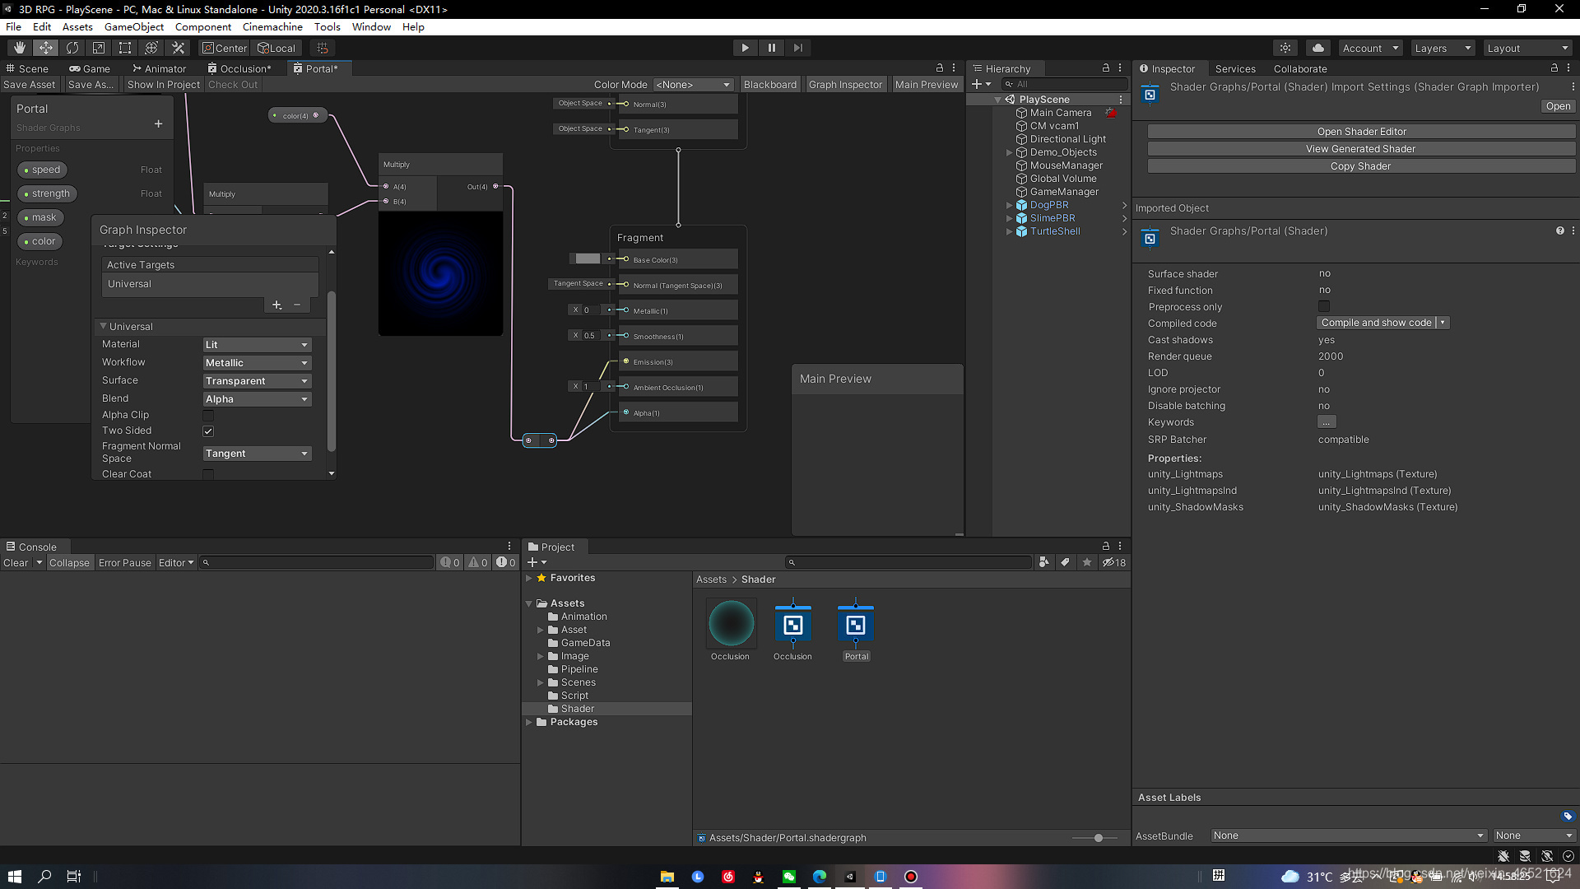The height and width of the screenshot is (889, 1580).
Task: Enable the Alpha Clip checkbox
Action: [208, 415]
